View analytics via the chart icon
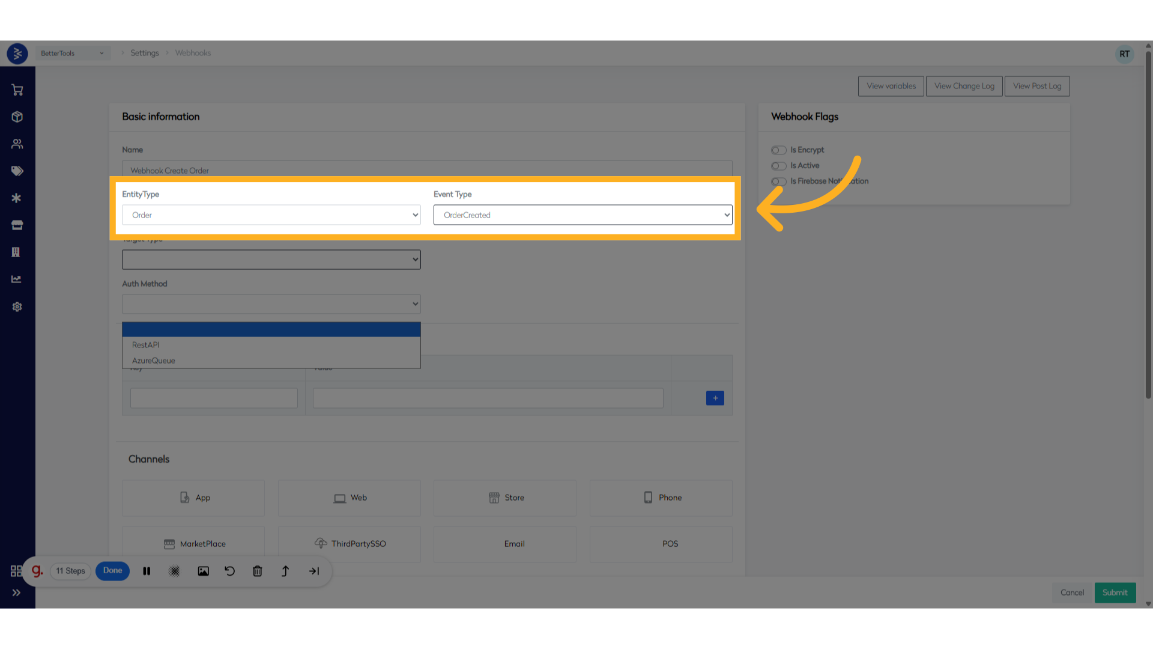Viewport: 1153px width, 649px height. (x=17, y=279)
